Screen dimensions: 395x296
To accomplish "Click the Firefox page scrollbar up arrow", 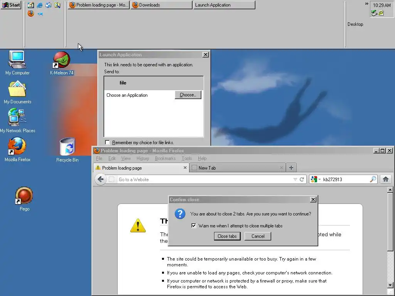I will (390, 190).
